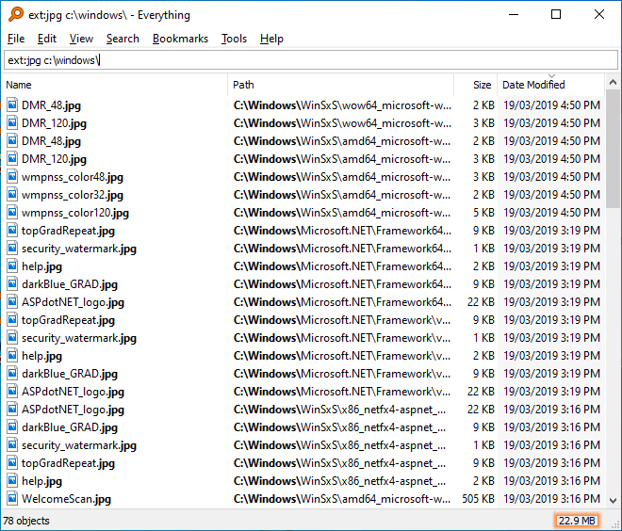This screenshot has height=531, width=622.
Task: Click icon of topGradRepeat.jpg in Framework64 folder
Action: pos(12,231)
